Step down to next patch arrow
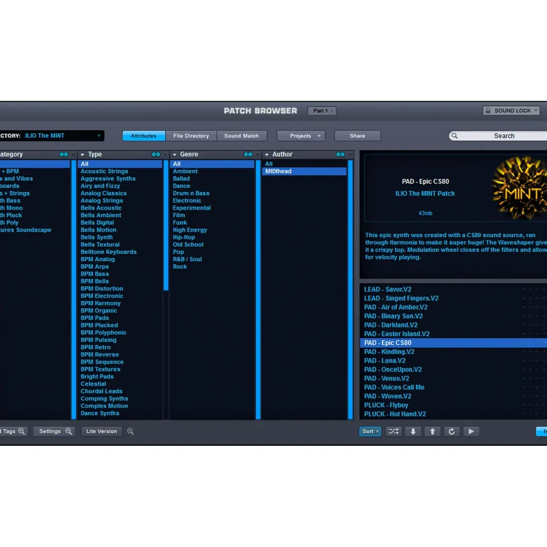Image resolution: width=547 pixels, height=547 pixels. (413, 431)
